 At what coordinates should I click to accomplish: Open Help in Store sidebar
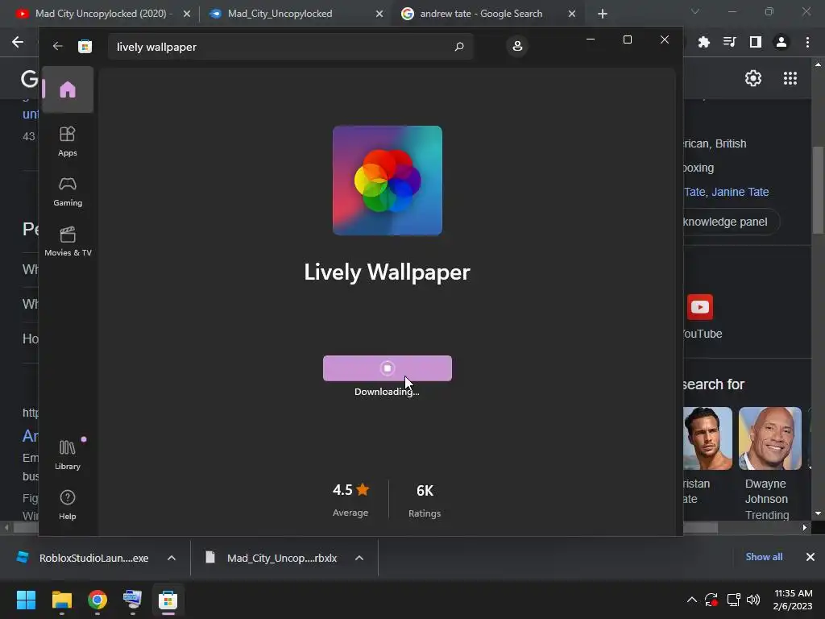tap(68, 505)
